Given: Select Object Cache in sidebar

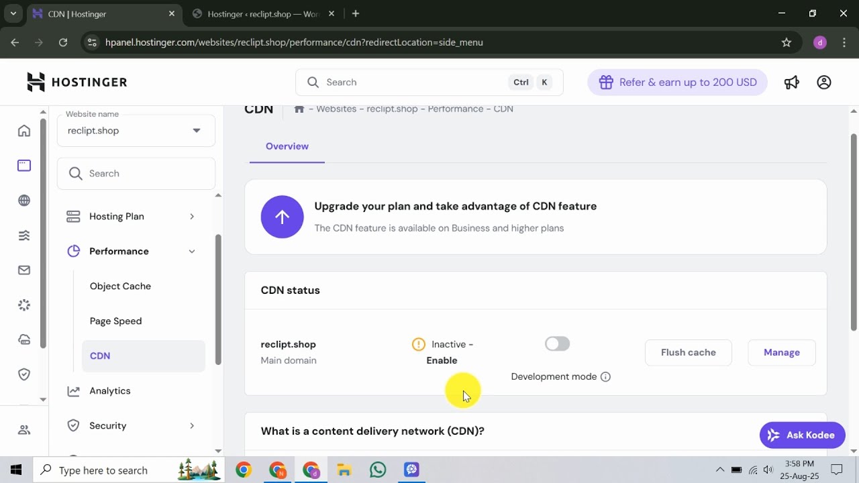Looking at the screenshot, I should point(120,286).
